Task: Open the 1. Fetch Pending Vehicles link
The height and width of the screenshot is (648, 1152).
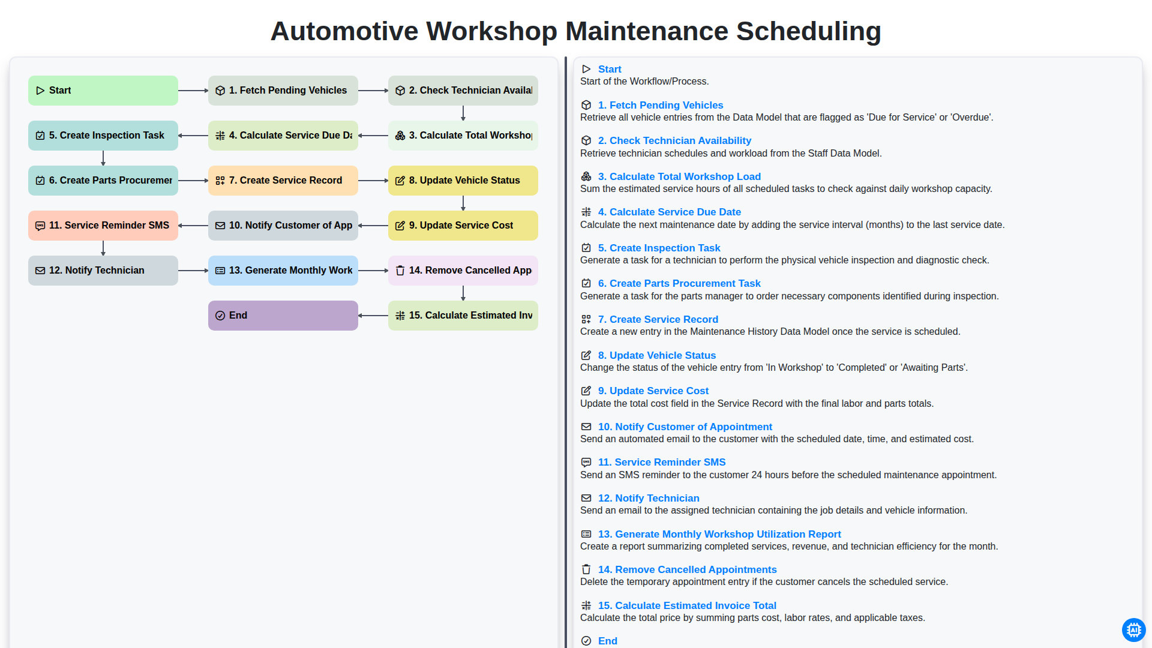Action: click(x=661, y=105)
